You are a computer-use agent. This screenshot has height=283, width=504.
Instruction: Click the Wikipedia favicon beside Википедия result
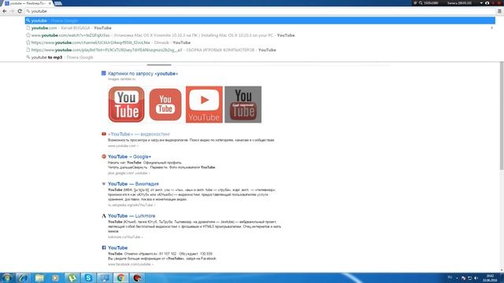[104, 184]
